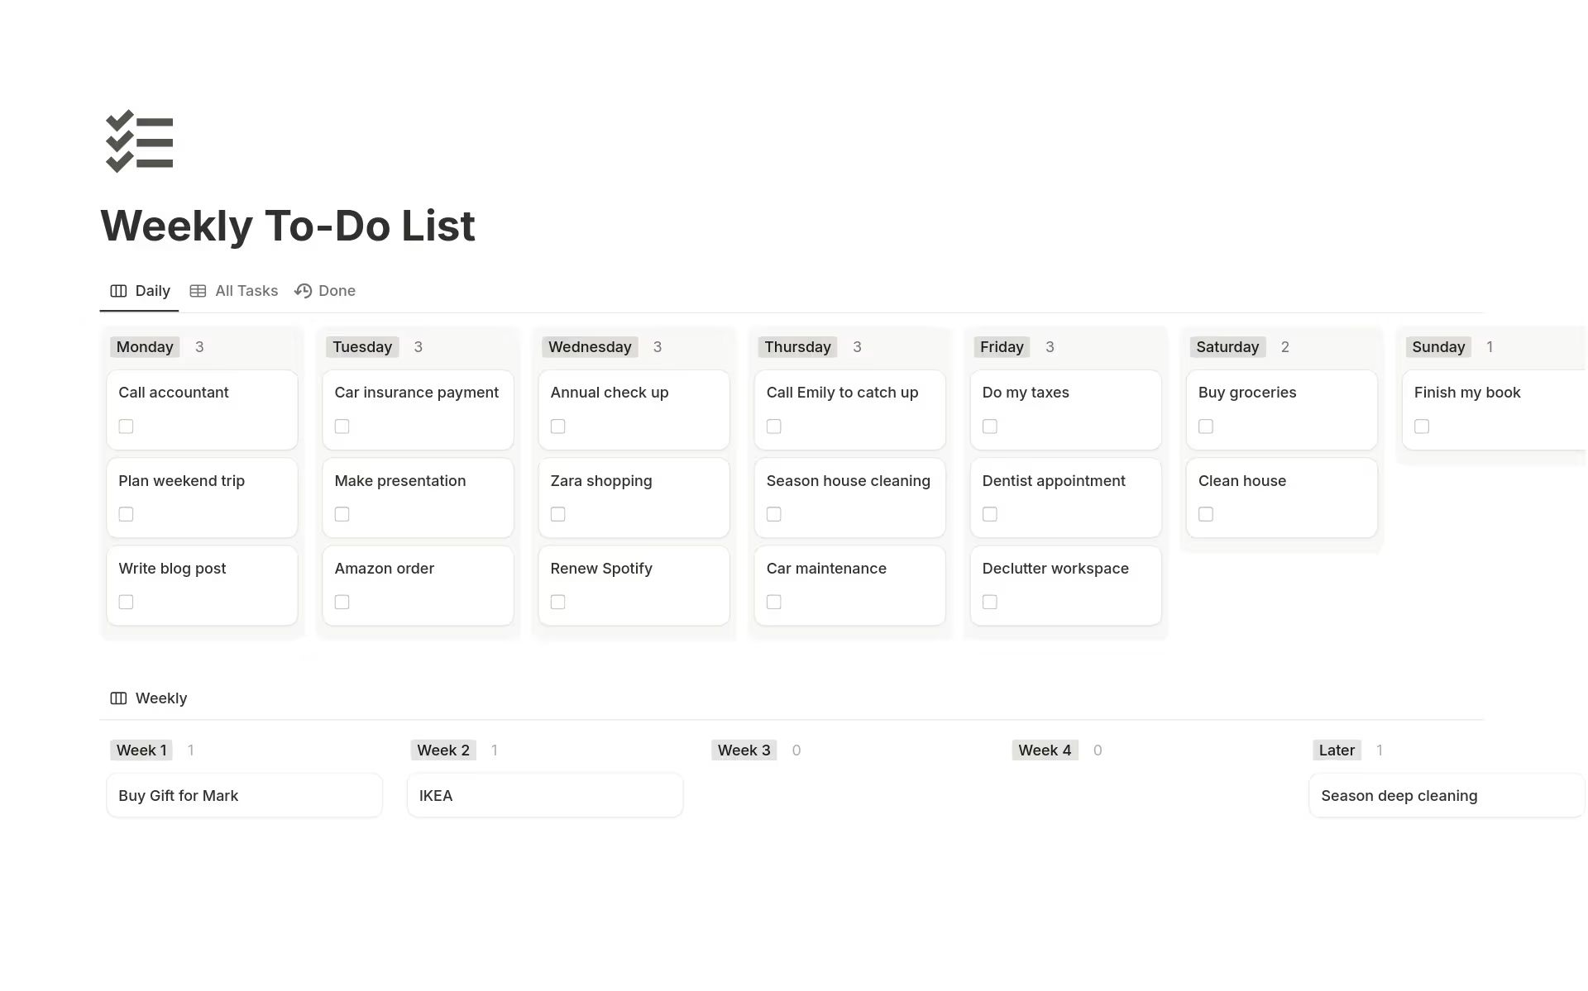1588x991 pixels.
Task: Switch to the All Tasks tab
Action: [246, 291]
